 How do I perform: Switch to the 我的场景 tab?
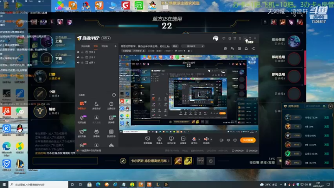(x=86, y=46)
